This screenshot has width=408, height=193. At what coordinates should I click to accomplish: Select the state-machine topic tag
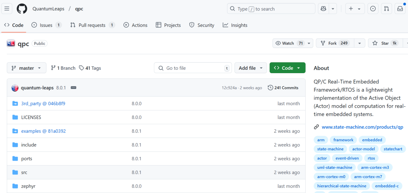click(331, 149)
